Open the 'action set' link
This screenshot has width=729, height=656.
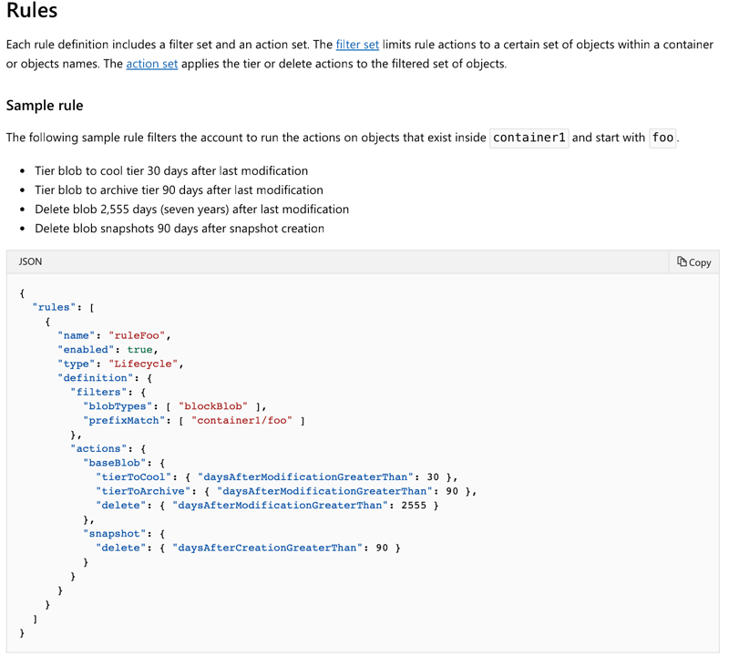tap(151, 64)
